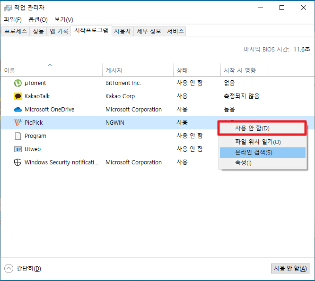Click 없음 startup impact of µTorrent
Image resolution: width=315 pixels, height=281 pixels.
click(229, 83)
